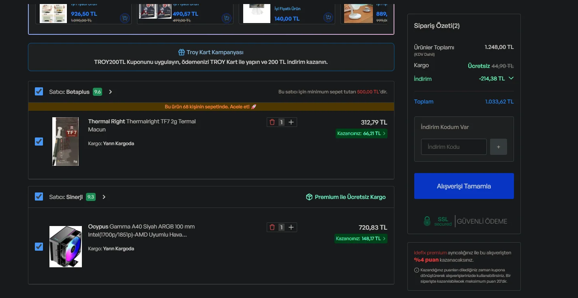This screenshot has height=298, width=578.
Task: Apply discount code with the plus button
Action: click(499, 147)
